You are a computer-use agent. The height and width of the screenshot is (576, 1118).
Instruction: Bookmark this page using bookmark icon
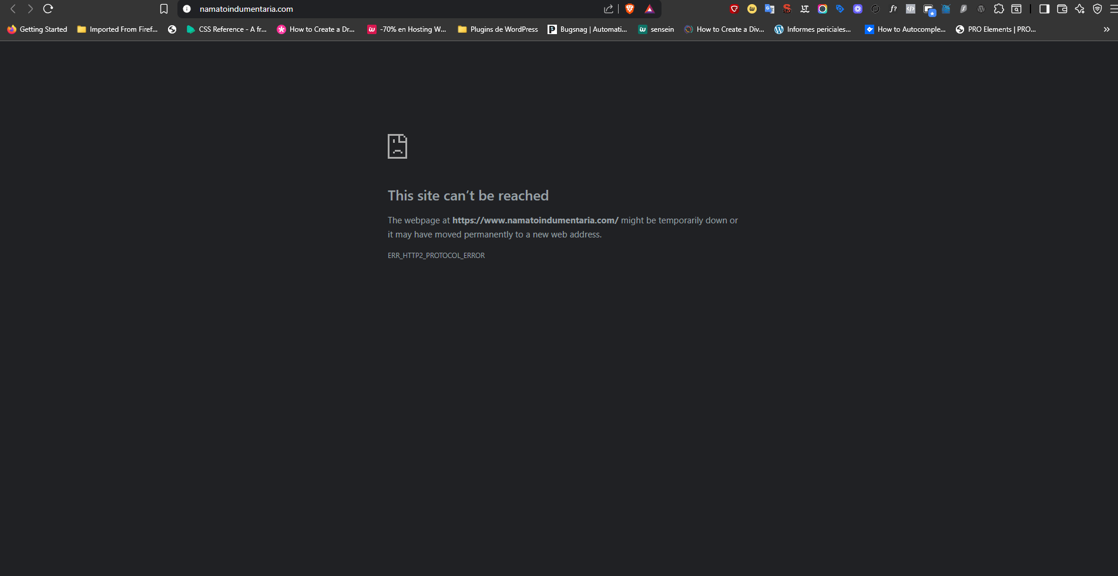click(164, 9)
